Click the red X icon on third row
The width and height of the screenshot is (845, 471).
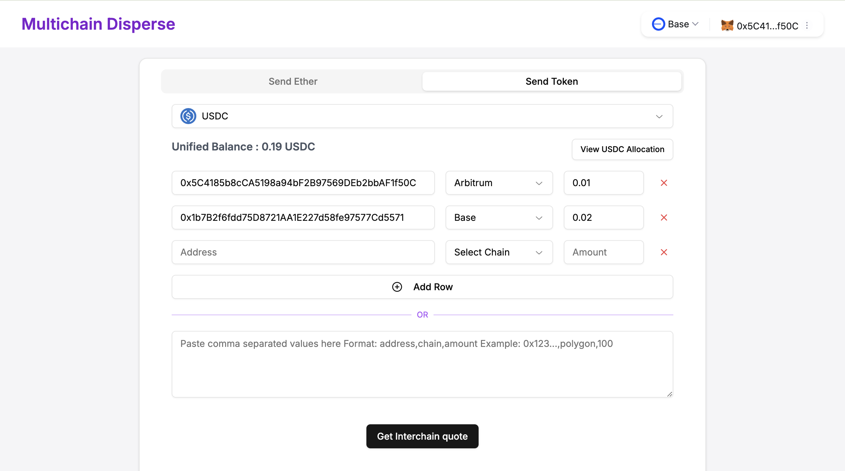point(664,252)
